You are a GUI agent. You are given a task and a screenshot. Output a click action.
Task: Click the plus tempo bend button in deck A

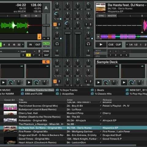(48, 38)
